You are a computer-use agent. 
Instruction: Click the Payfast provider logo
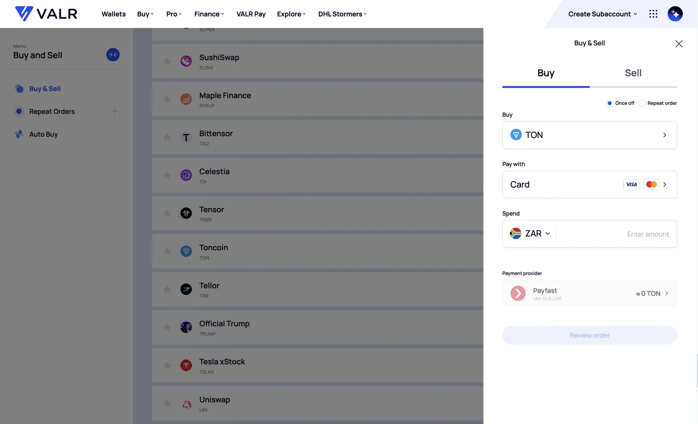518,293
